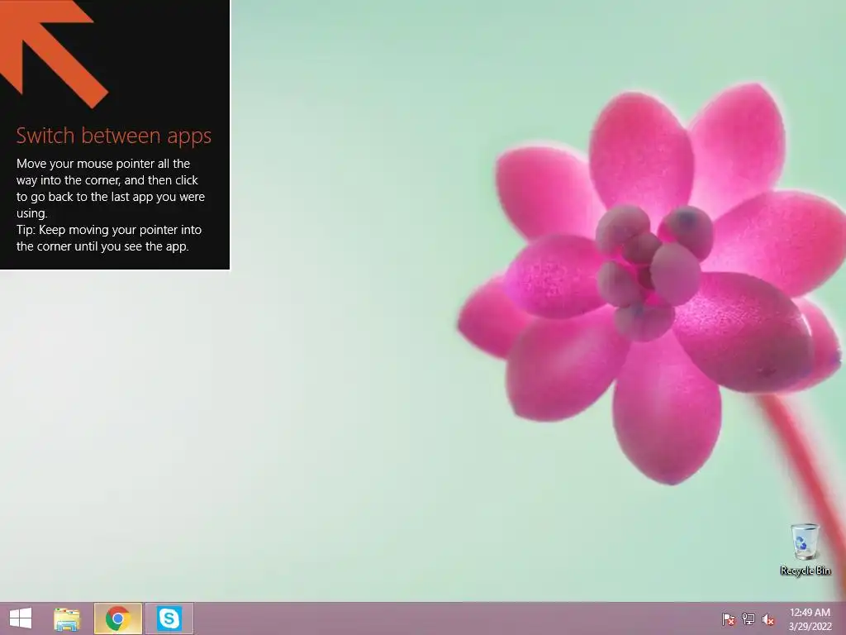This screenshot has width=846, height=635.
Task: Switch to Google Chrome in taskbar
Action: click(x=117, y=618)
